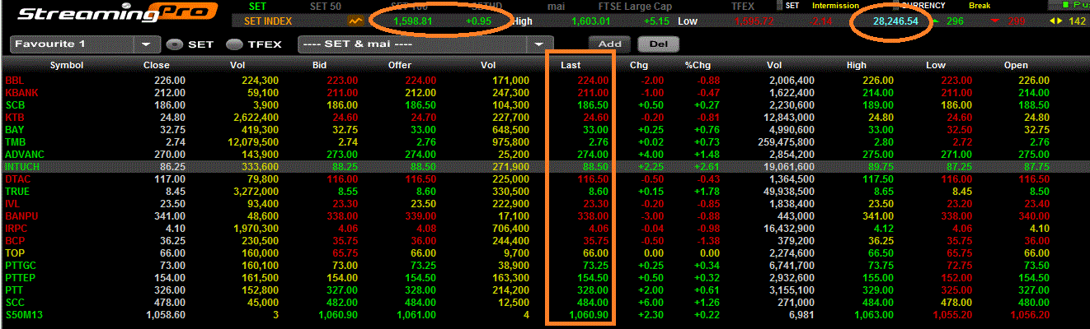The image size is (1090, 329).
Task: Select the TMB symbol
Action: click(15, 142)
